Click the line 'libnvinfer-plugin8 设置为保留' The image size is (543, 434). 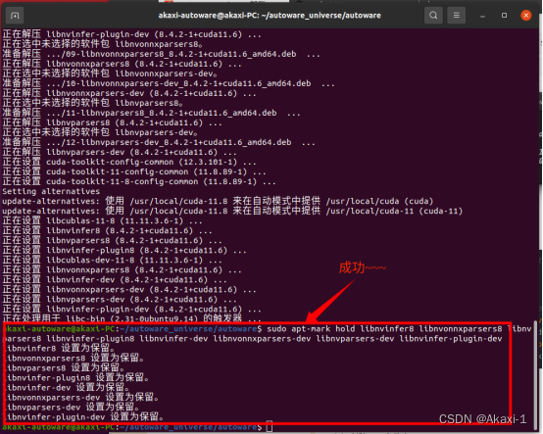(76, 377)
